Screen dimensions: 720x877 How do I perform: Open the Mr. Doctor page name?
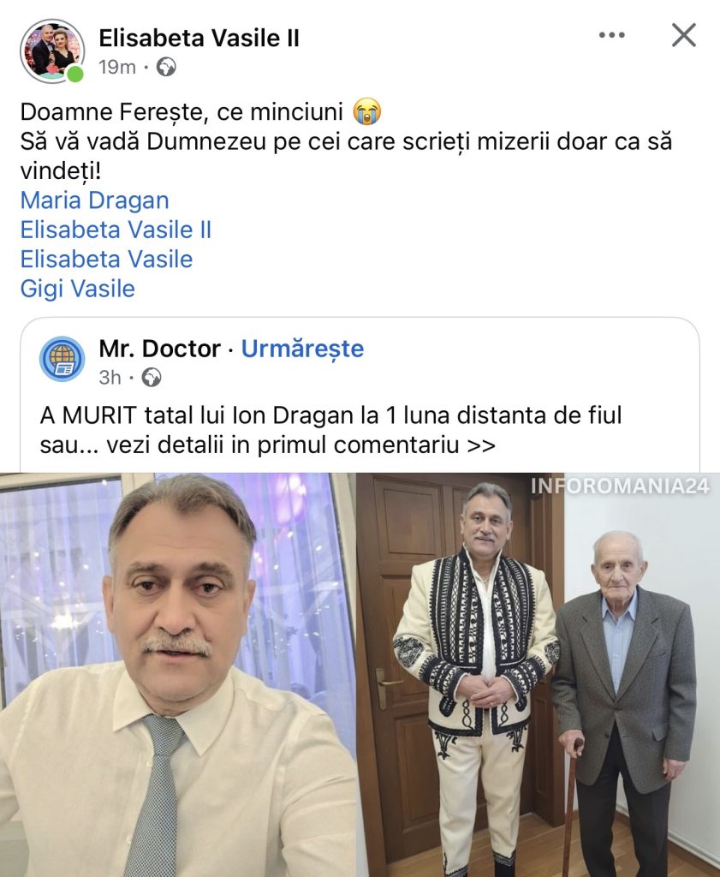coord(159,349)
